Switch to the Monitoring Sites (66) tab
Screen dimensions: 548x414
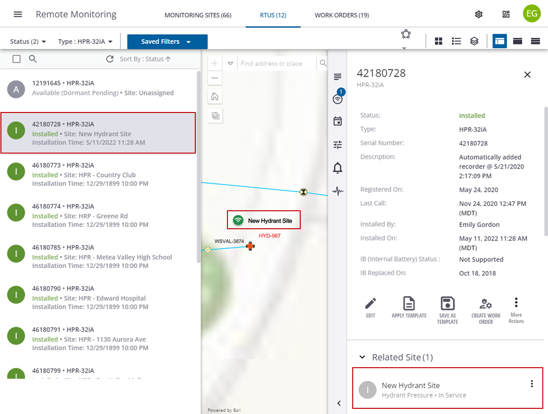click(x=198, y=15)
